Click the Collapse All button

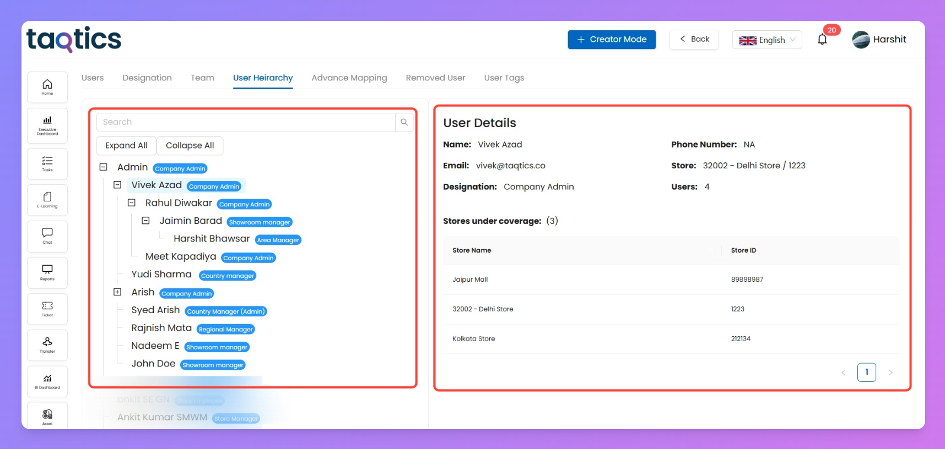(190, 145)
